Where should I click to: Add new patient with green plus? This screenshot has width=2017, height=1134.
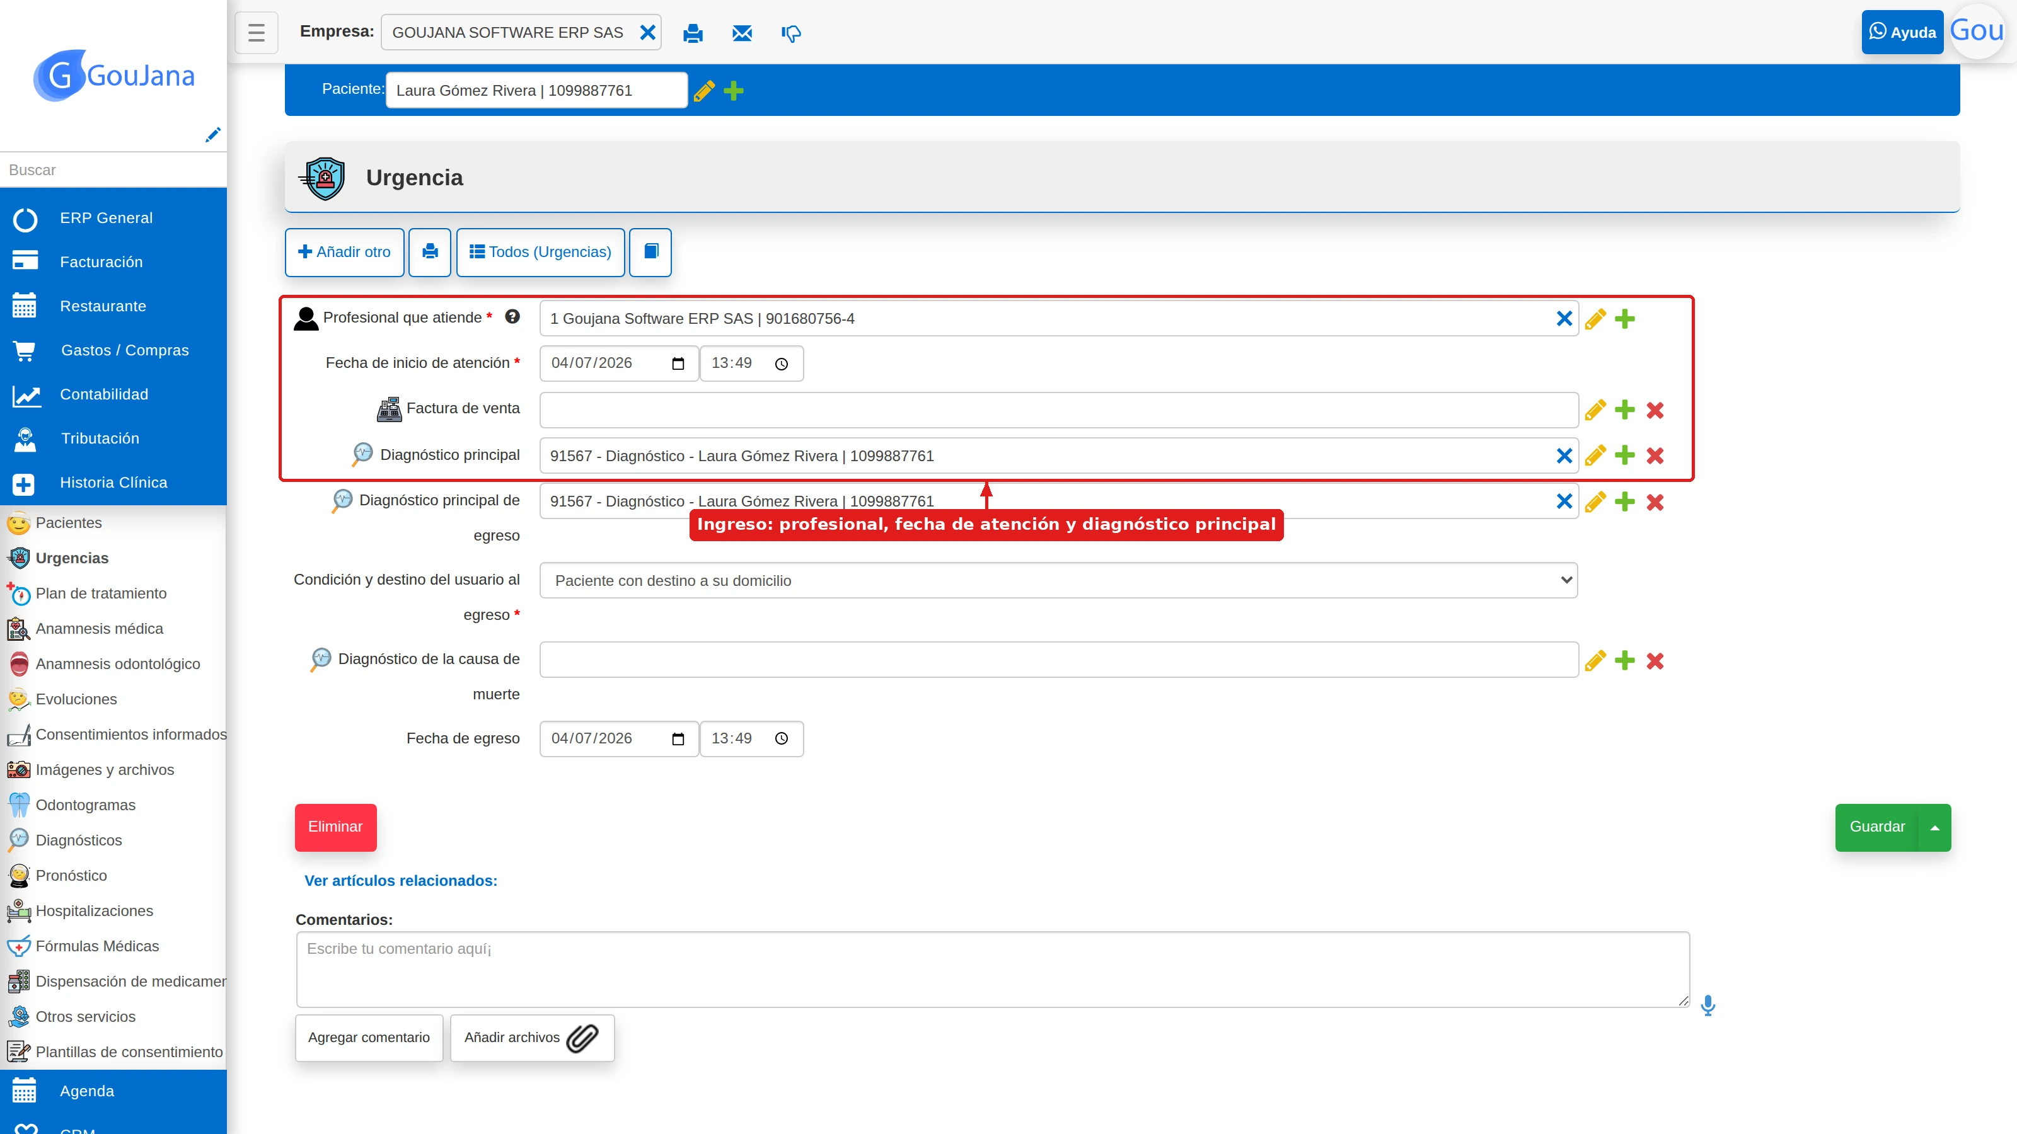[734, 91]
